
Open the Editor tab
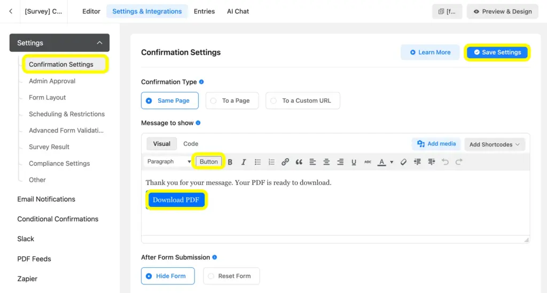(x=91, y=12)
